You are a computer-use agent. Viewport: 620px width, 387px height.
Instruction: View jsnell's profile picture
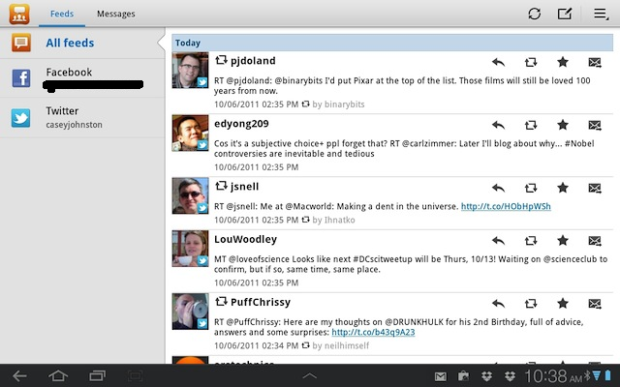coord(190,195)
